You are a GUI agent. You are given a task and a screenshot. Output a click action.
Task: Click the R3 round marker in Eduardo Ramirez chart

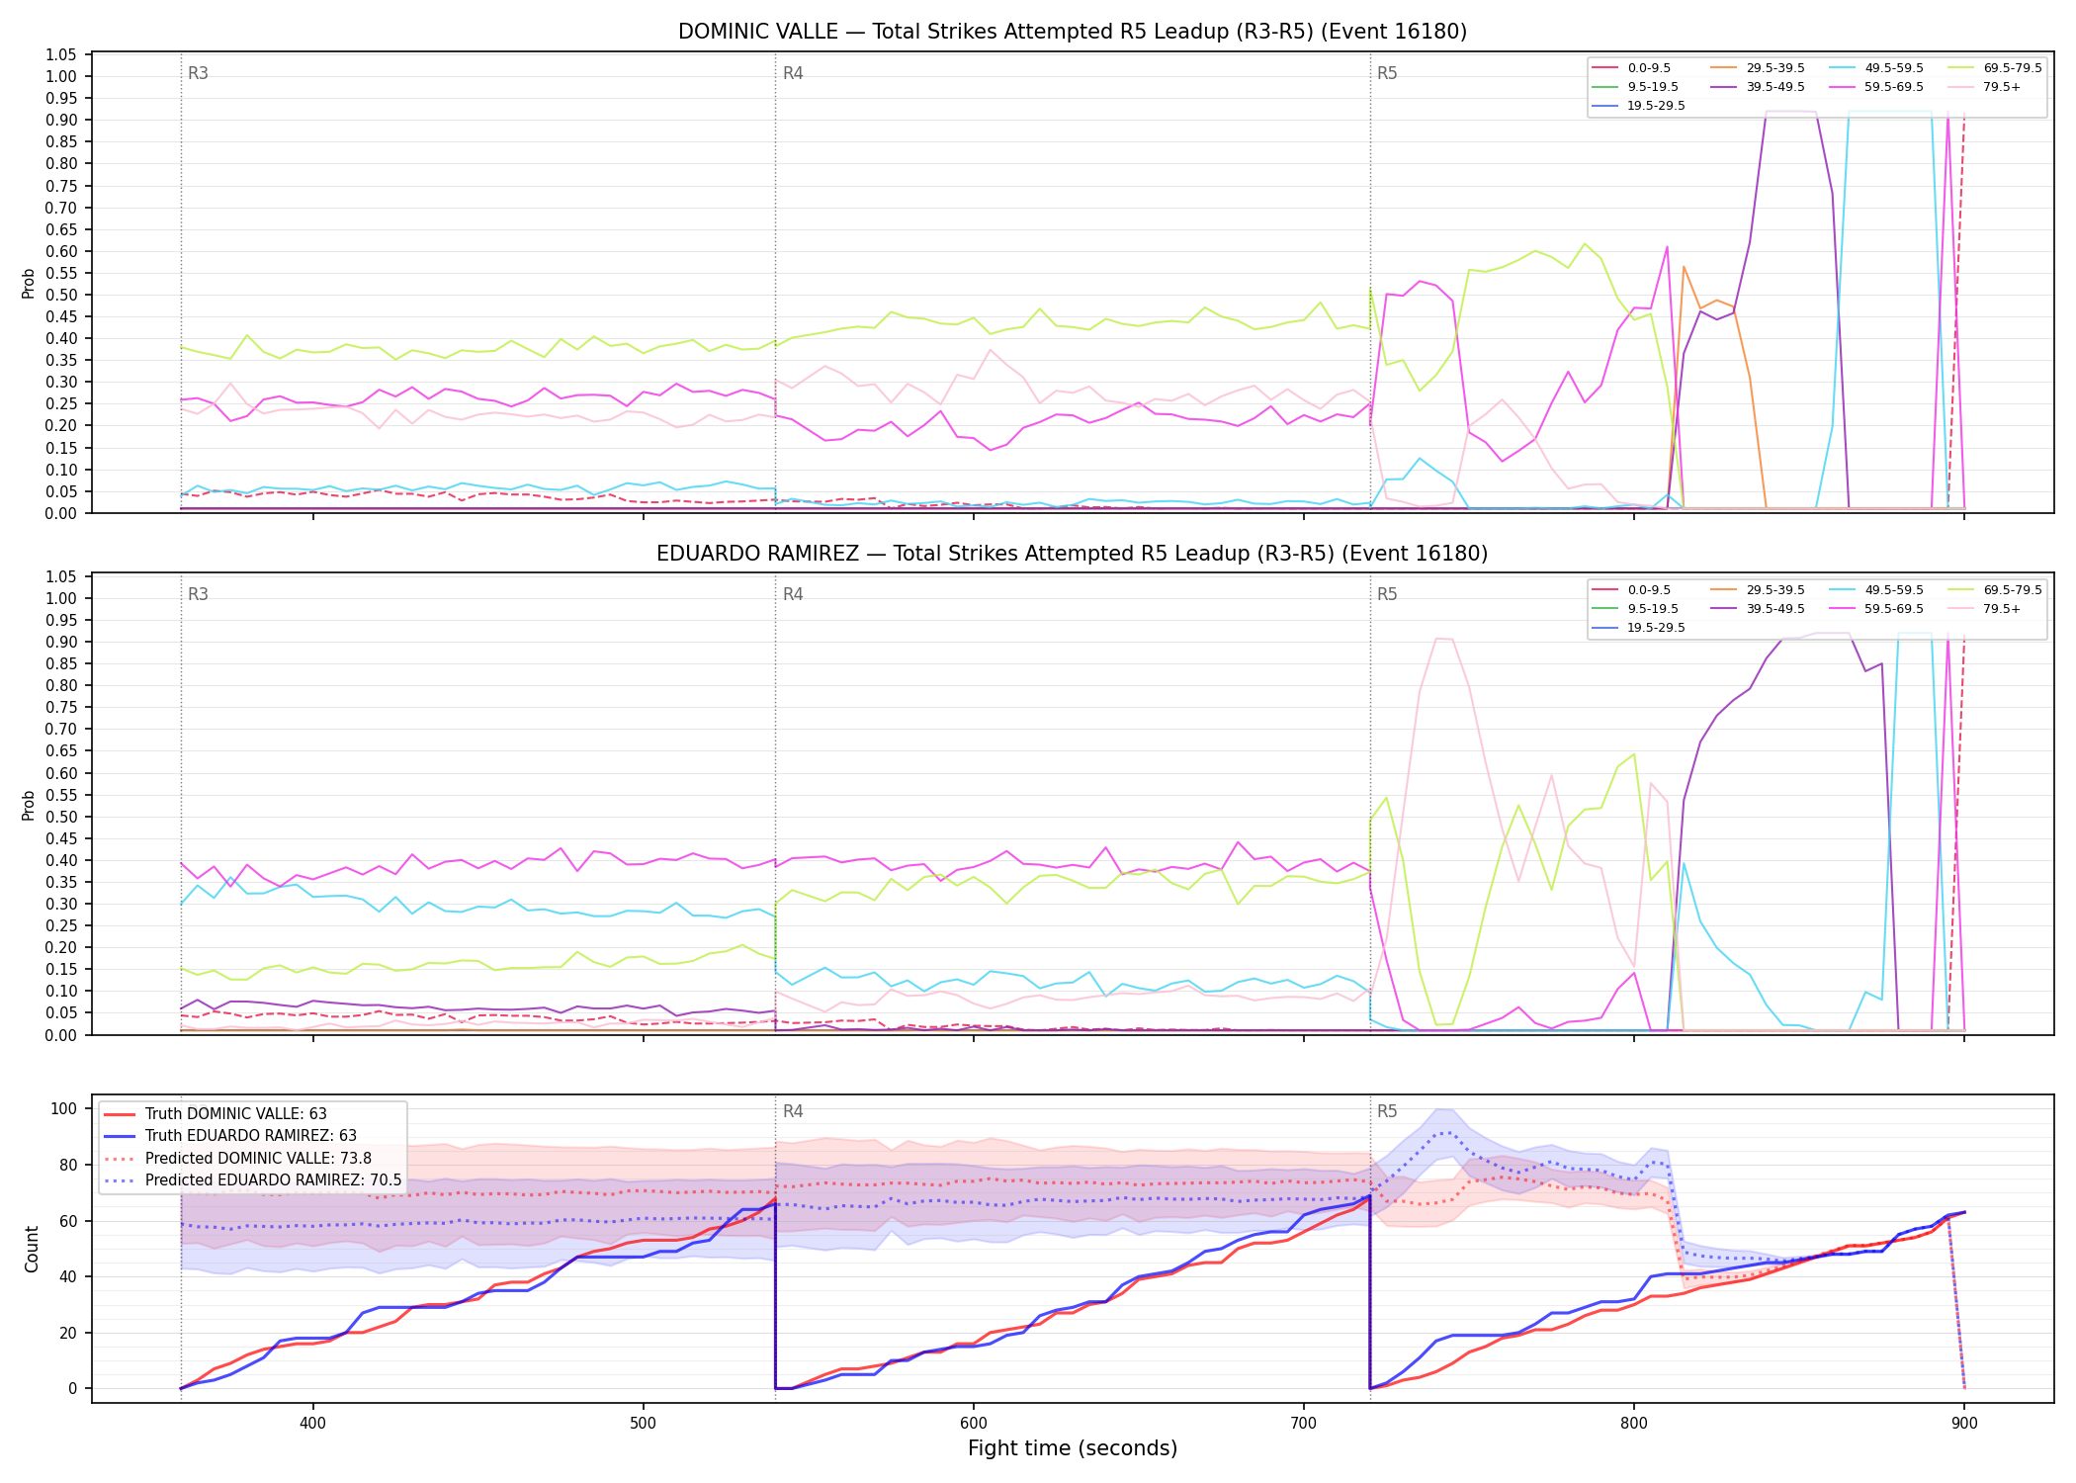click(198, 594)
